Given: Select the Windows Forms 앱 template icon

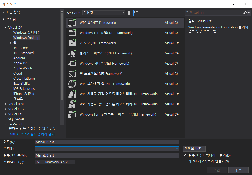Looking at the screenshot, I should [72, 33].
